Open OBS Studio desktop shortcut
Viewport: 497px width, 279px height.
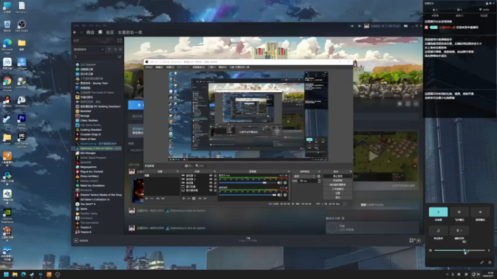pyautogui.click(x=22, y=26)
